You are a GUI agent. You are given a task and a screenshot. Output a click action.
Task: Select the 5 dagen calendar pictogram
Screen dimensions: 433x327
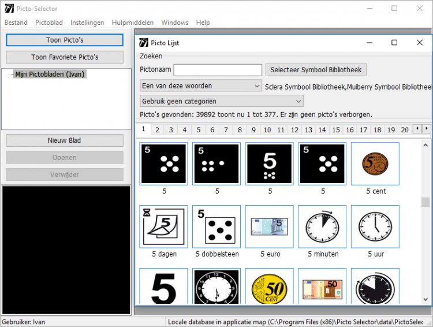(x=164, y=226)
